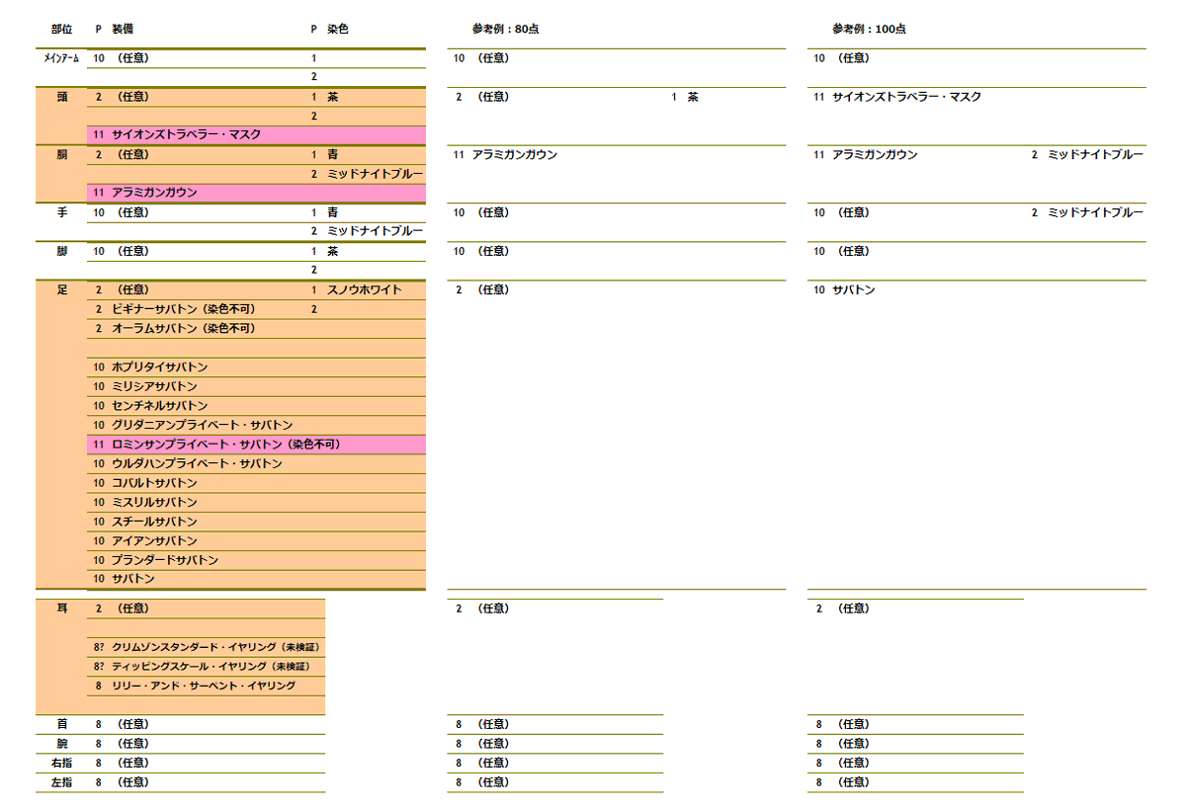Click ティッピングスケール・イヤリング（未検証） entry

click(210, 666)
